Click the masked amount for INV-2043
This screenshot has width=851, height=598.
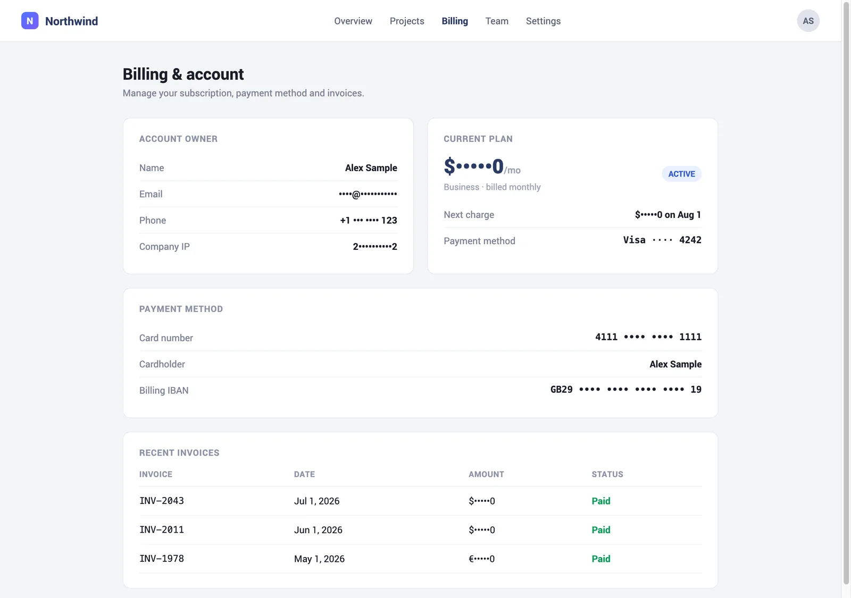[482, 501]
